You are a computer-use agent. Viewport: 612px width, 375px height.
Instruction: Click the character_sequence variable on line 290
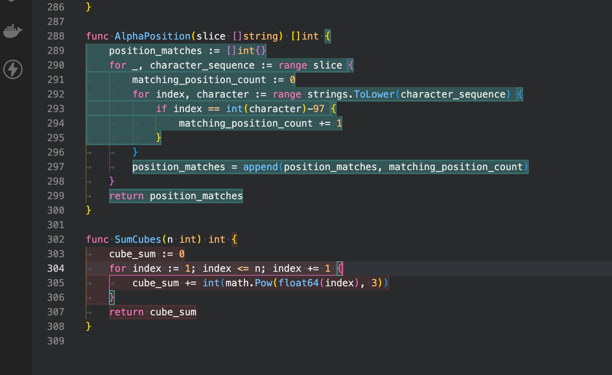(x=202, y=65)
